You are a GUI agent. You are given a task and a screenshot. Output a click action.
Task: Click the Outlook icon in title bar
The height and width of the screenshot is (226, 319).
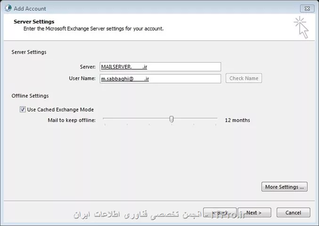tap(8, 8)
